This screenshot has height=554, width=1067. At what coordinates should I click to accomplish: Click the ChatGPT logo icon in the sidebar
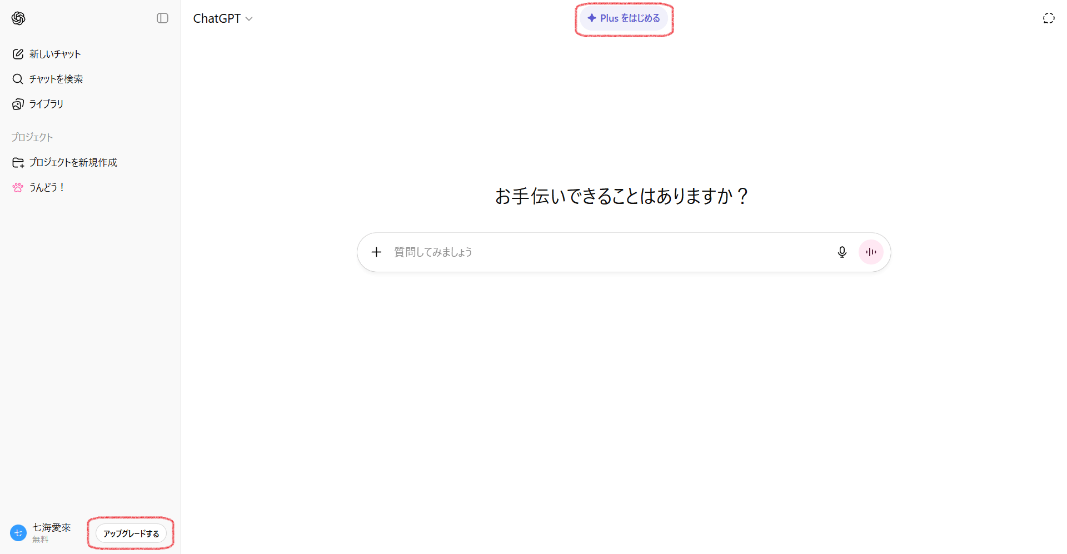[18, 18]
